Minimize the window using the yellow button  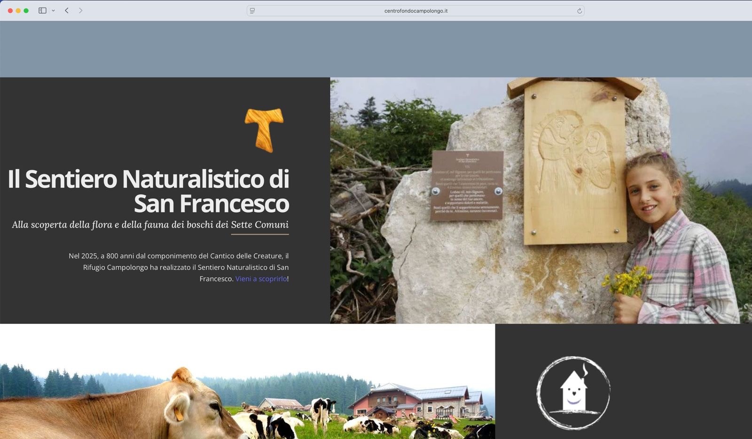[x=18, y=10]
